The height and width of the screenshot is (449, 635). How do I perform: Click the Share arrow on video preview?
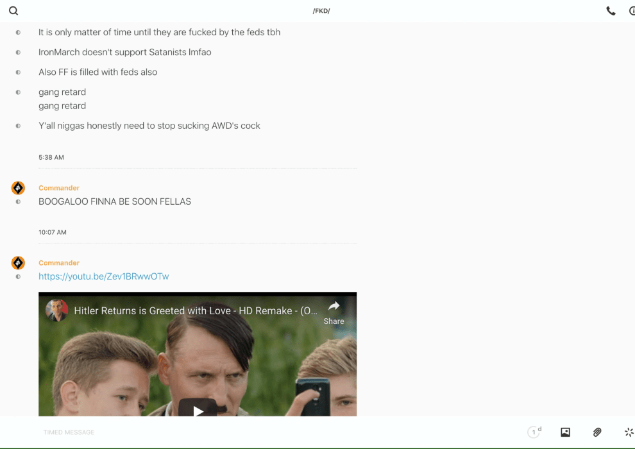[334, 312]
